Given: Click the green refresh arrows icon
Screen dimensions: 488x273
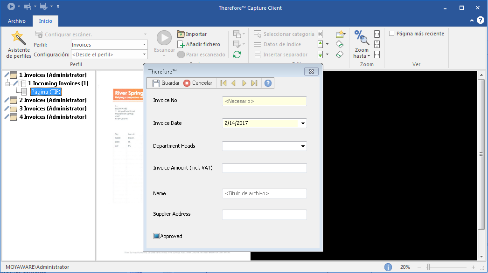Looking at the screenshot, I should [x=237, y=55].
